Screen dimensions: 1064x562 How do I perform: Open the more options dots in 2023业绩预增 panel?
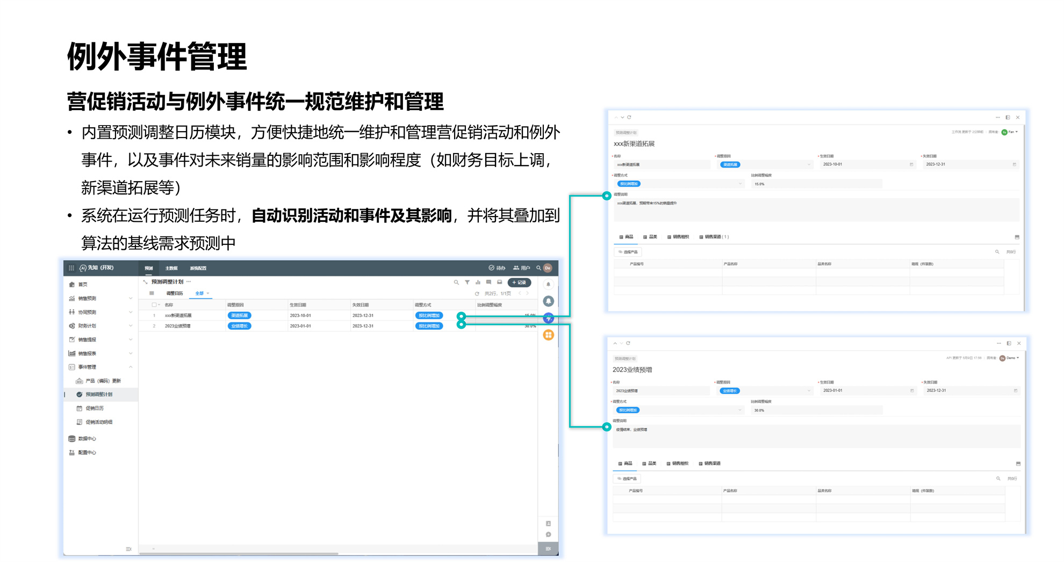(998, 343)
